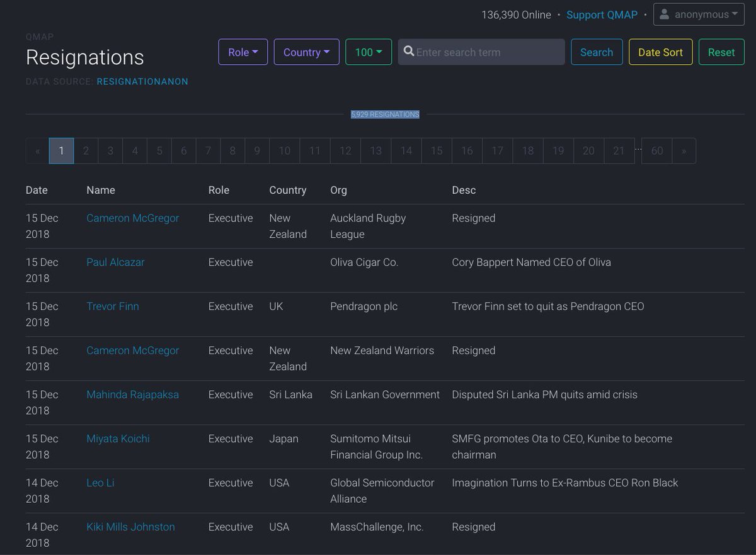The image size is (756, 555).
Task: Click 'Disputed Sri Lanka PM quits amid crisis'
Action: point(545,395)
